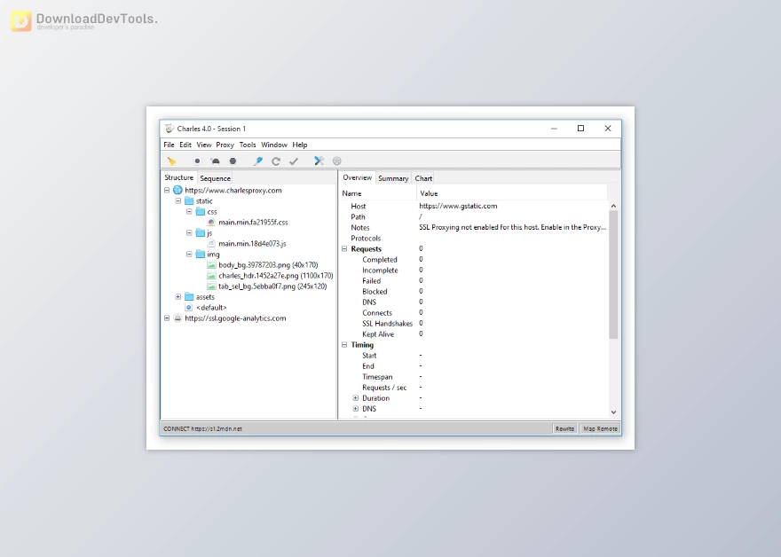The width and height of the screenshot is (781, 557).
Task: Open the View menu
Action: [x=204, y=145]
